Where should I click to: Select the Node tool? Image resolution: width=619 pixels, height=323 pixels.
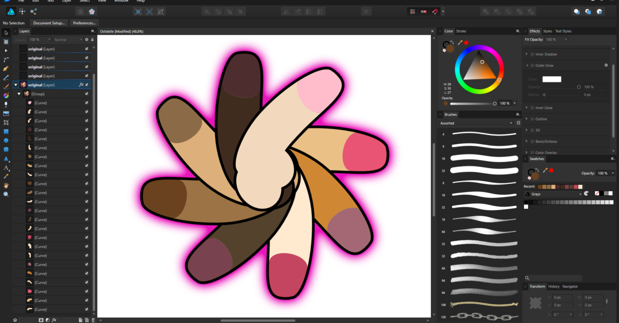[x=6, y=50]
